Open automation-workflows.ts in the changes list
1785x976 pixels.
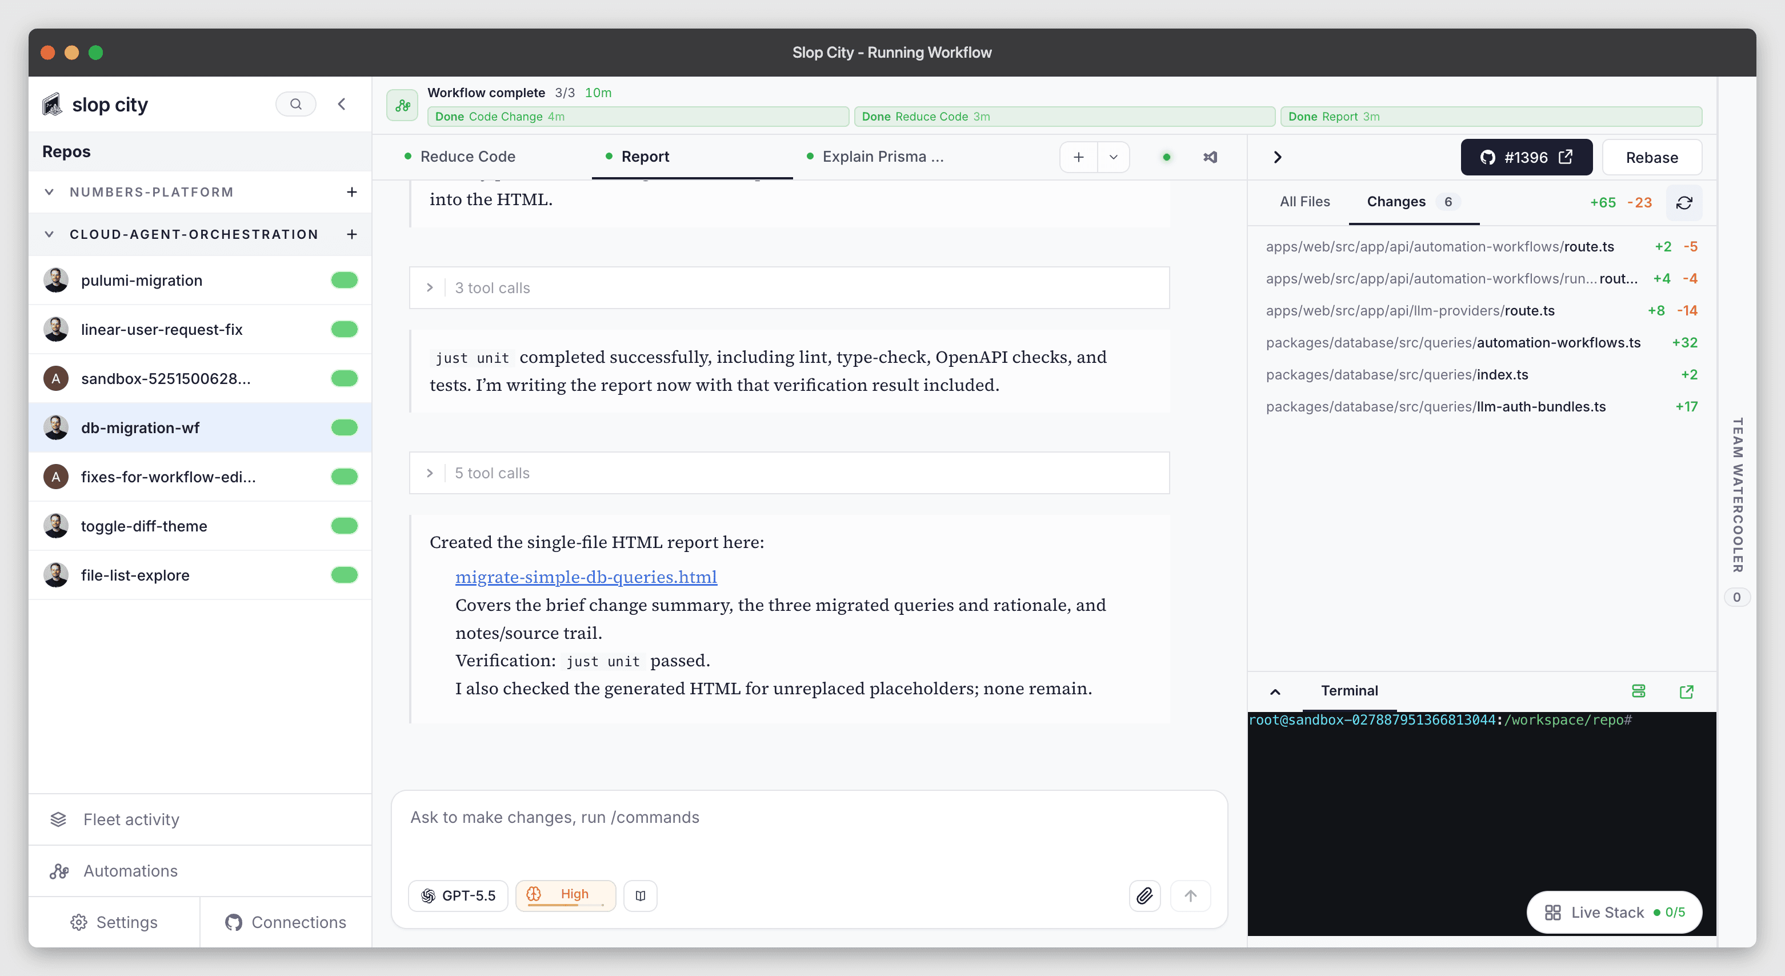pyautogui.click(x=1482, y=342)
